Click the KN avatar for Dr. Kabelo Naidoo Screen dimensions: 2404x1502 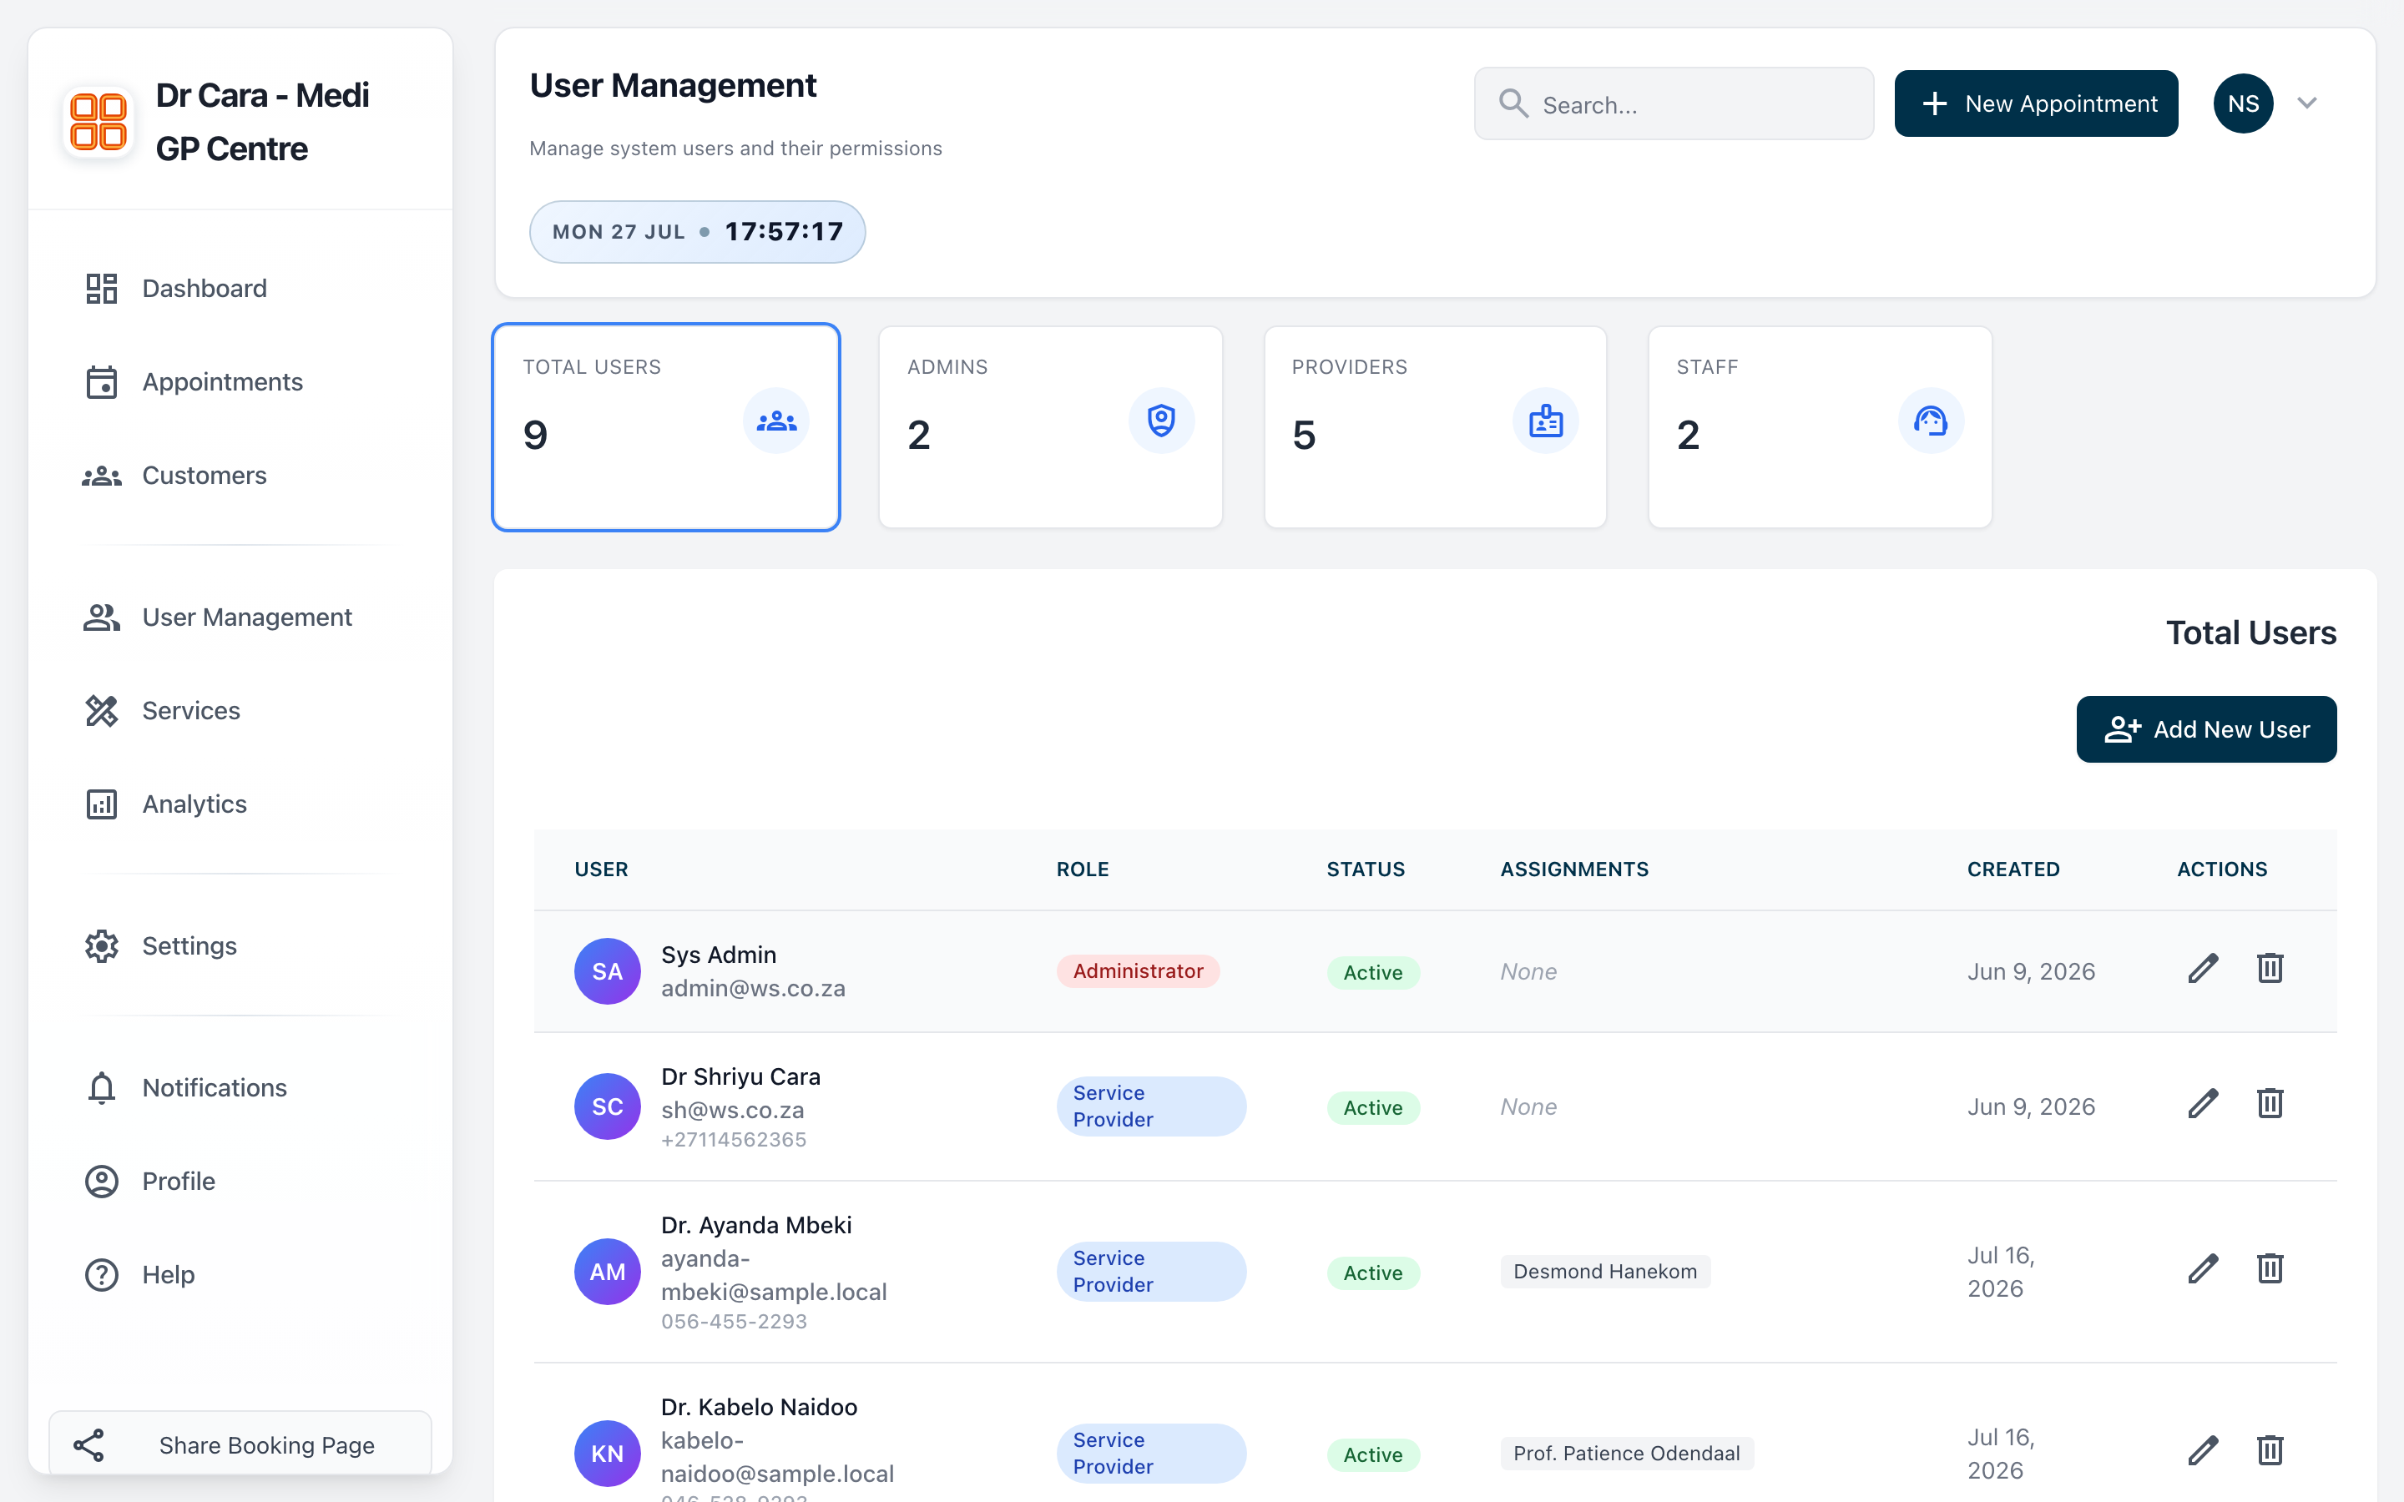(x=607, y=1454)
